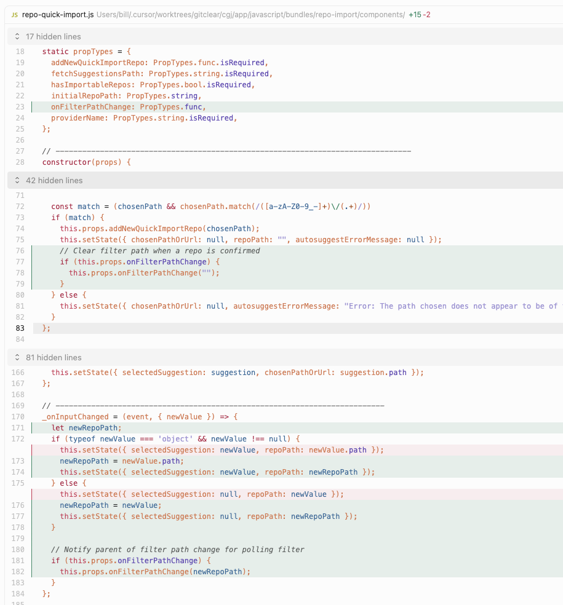This screenshot has height=605, width=563.
Task: Click the -2 deletions count
Action: (426, 14)
